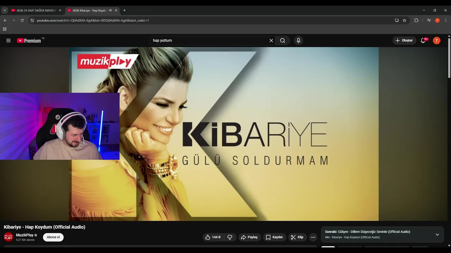Screen dimensions: 451x253
Task: Open the tab search dropdown
Action: (x=5, y=11)
